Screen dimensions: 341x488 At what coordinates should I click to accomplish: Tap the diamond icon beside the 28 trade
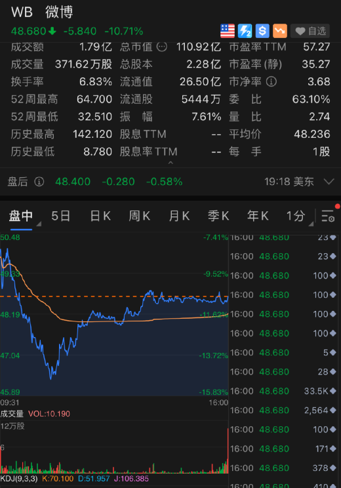coord(333,372)
